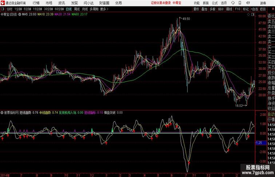Click the 横盘突破: 0.00 label
This screenshot has height=177, width=275.
pos(113,113)
